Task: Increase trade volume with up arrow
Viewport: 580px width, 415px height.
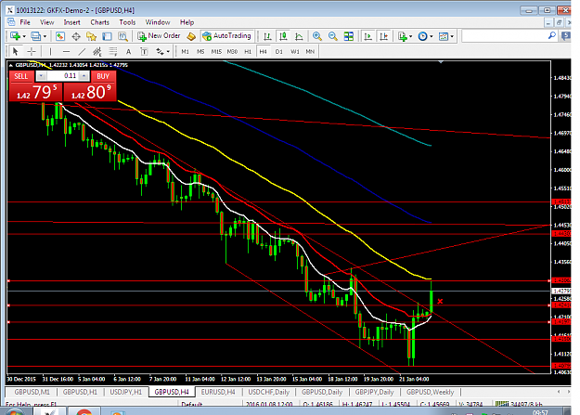Action: pos(84,76)
